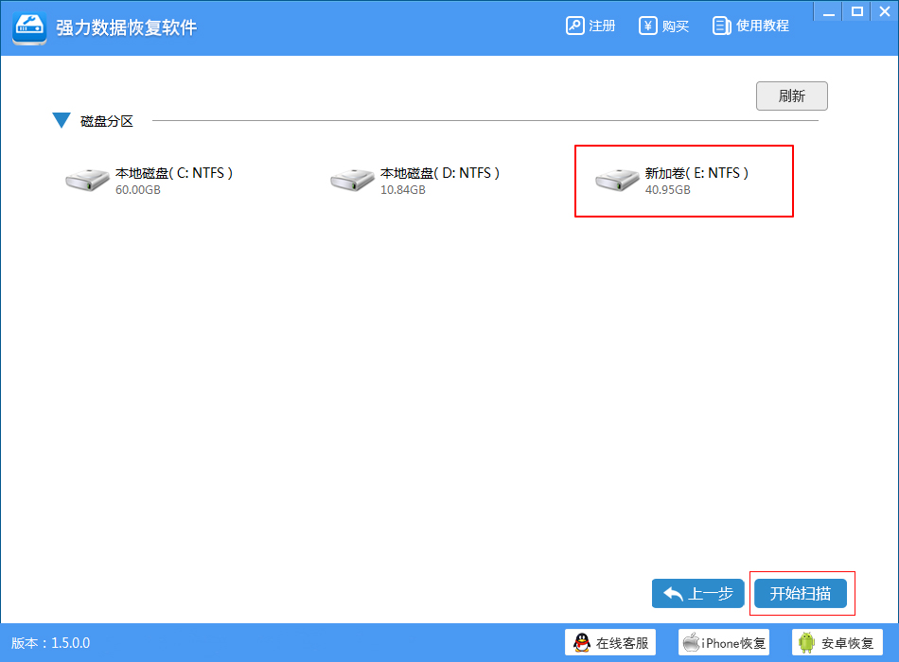Click the app logo icon in title bar

[29, 27]
